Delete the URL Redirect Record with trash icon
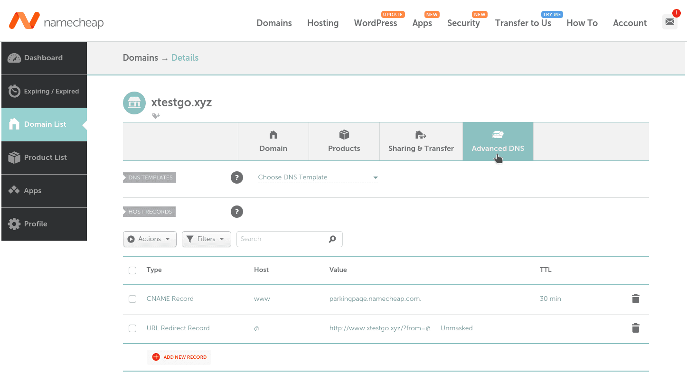 [x=636, y=328]
